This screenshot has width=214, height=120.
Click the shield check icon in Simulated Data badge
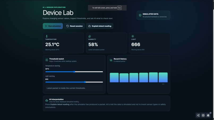[140, 15]
